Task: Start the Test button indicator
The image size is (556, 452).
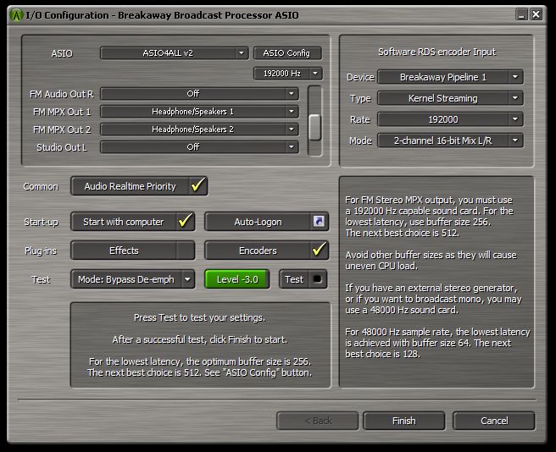Action: [317, 279]
